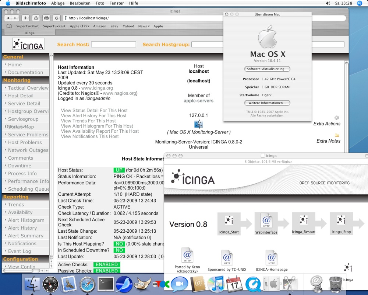The width and height of the screenshot is (368, 295).
Task: Go to home page via house icon
Action: click(x=36, y=18)
